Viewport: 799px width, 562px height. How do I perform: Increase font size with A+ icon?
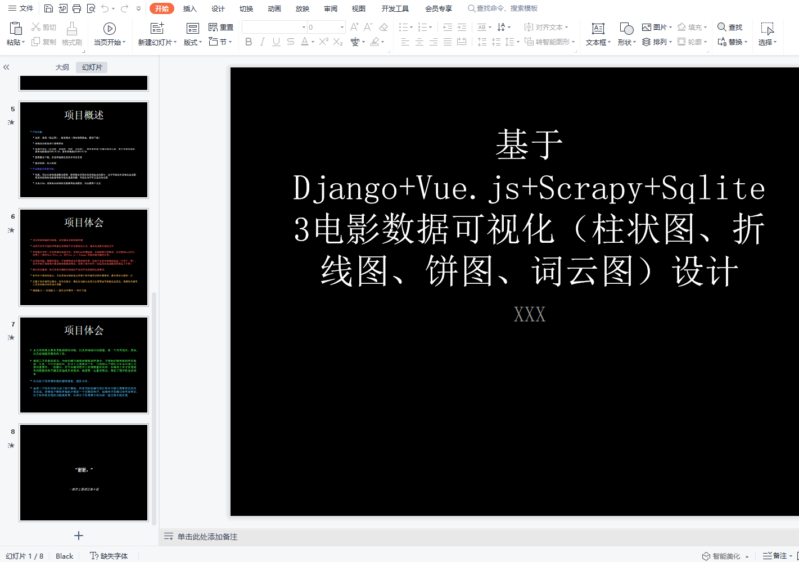pyautogui.click(x=354, y=27)
